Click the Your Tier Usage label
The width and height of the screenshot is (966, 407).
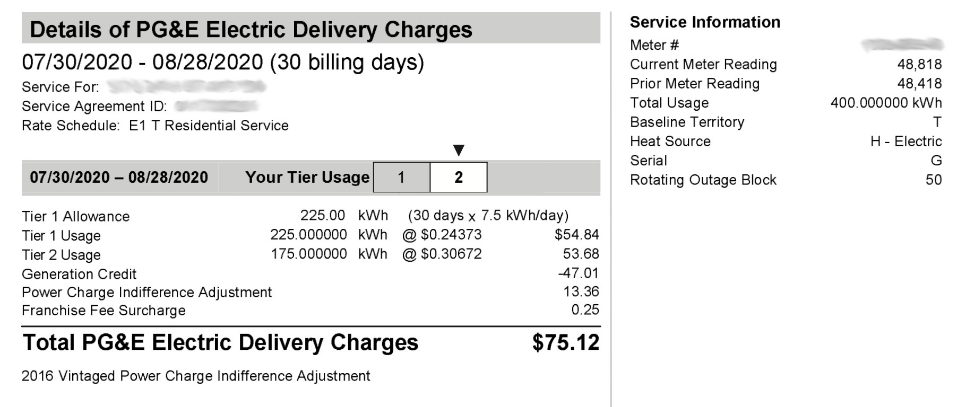(307, 178)
